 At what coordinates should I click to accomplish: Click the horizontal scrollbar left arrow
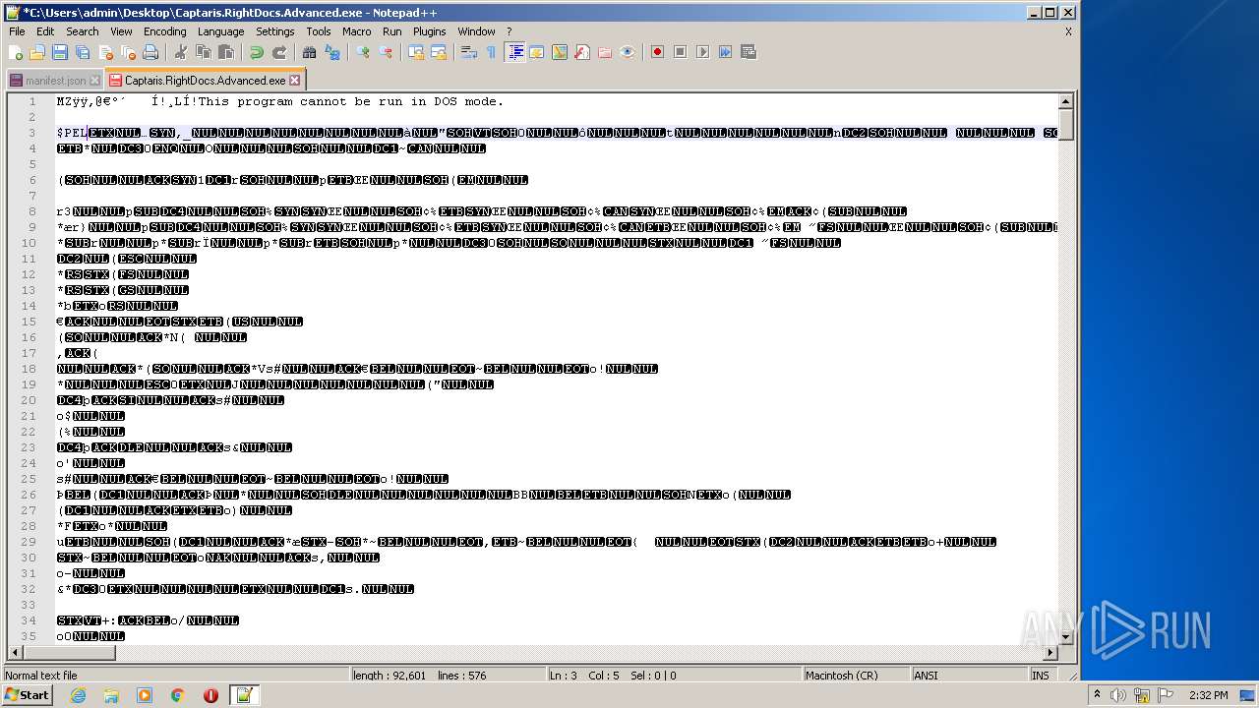(15, 652)
